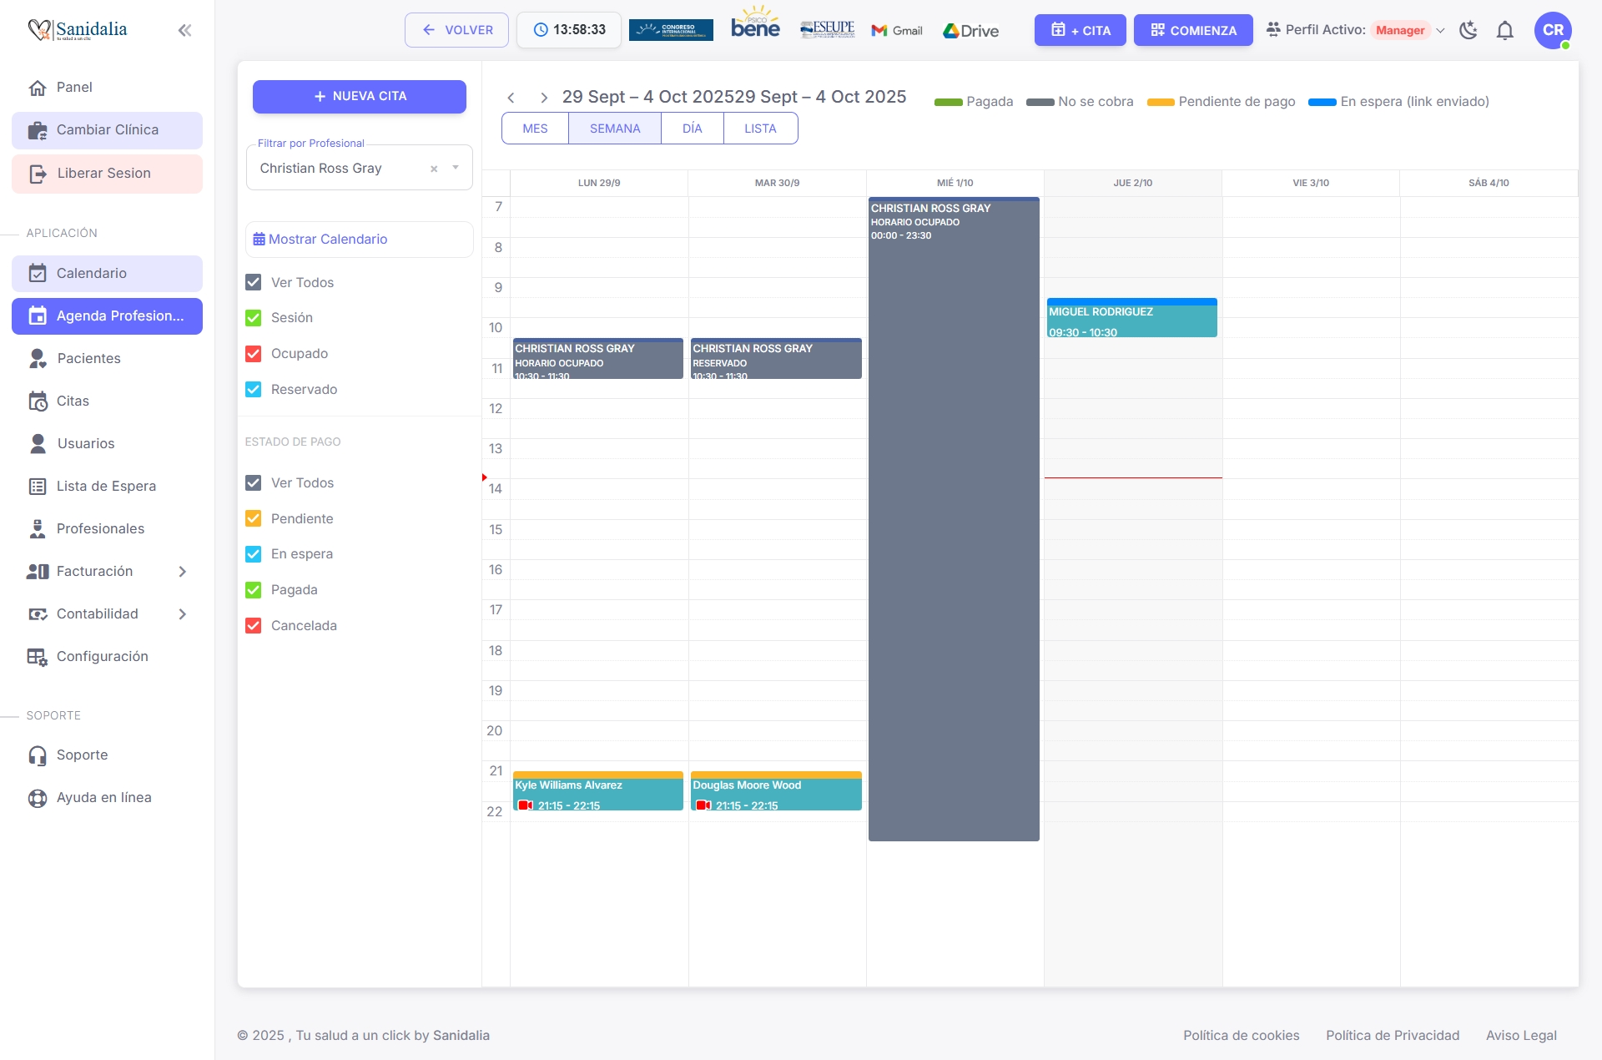This screenshot has height=1060, width=1602.
Task: Open Política de Privacidad link
Action: pyautogui.click(x=1393, y=1035)
